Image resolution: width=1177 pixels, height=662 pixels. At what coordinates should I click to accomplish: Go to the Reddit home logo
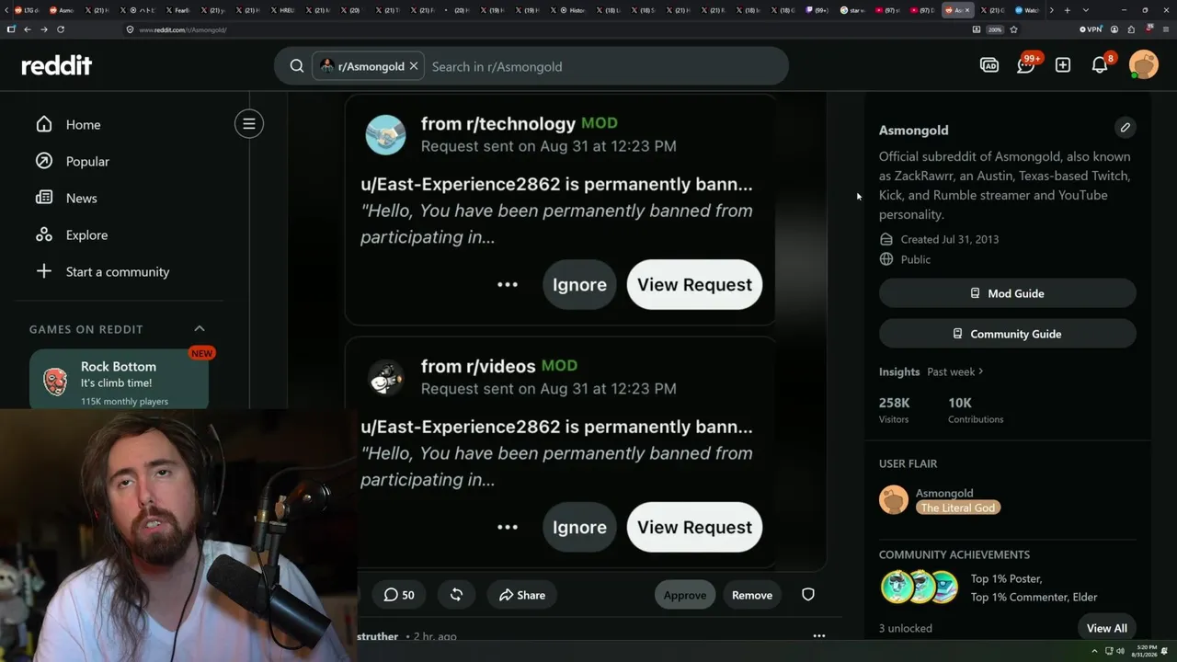pos(56,65)
